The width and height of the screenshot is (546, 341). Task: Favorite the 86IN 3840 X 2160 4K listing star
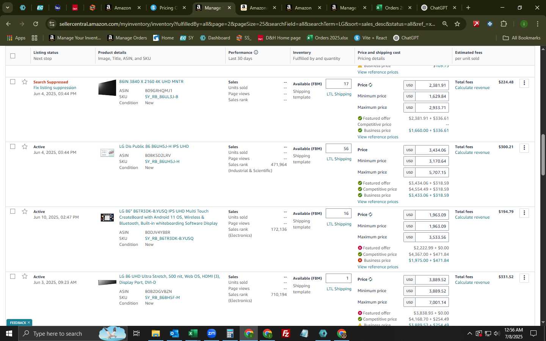(x=25, y=82)
